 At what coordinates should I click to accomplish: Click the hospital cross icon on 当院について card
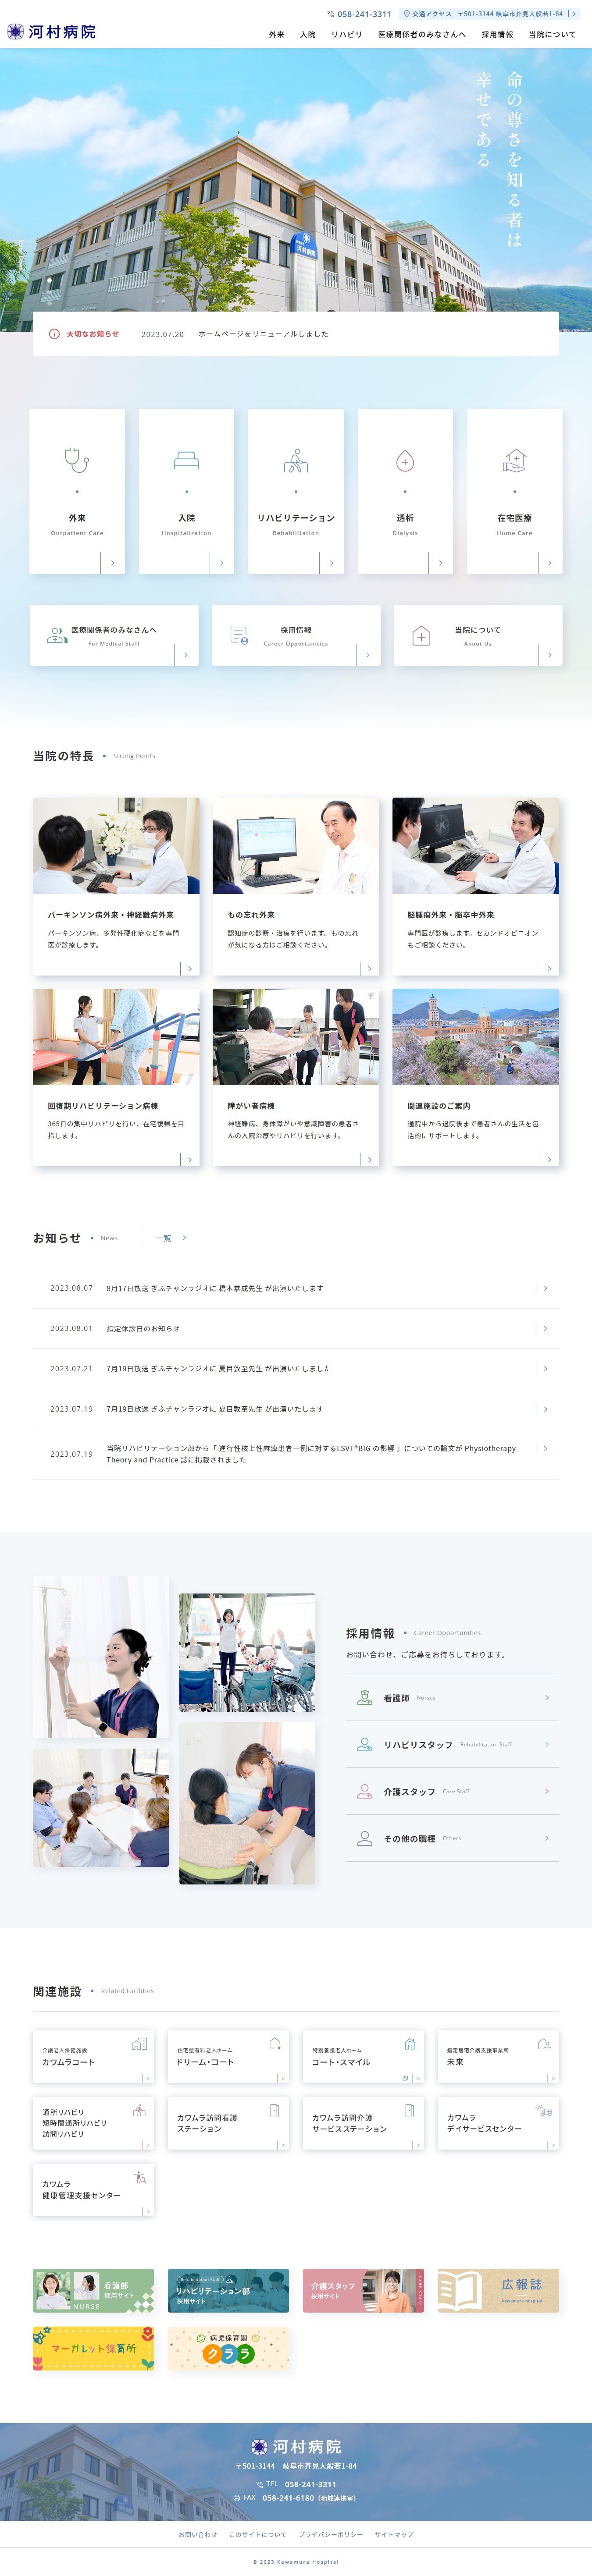click(421, 636)
